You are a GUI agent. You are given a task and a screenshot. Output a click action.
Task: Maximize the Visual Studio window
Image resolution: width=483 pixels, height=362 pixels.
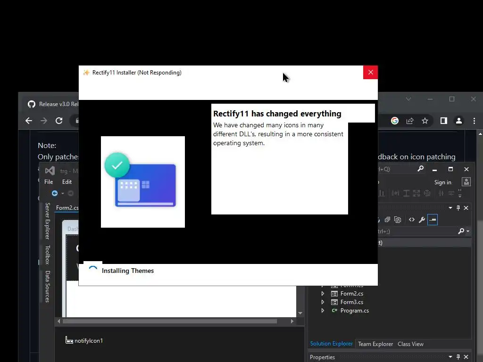[x=450, y=169]
